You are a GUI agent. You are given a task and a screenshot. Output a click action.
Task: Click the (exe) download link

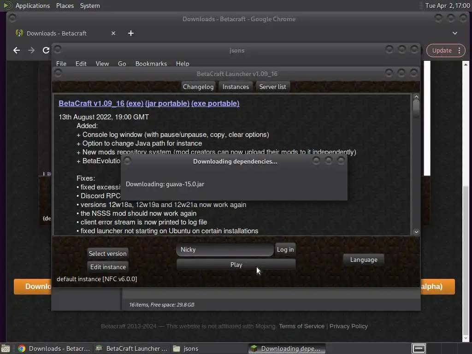pyautogui.click(x=135, y=103)
